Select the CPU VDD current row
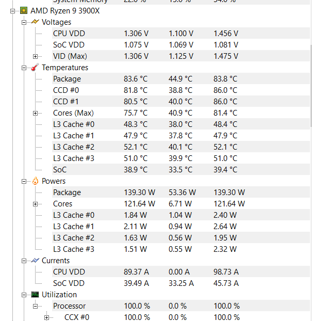Viewport: 312px width, 321px height. pos(181,271)
